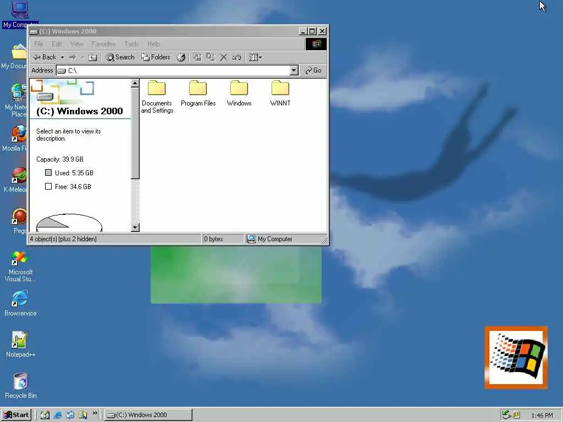
Task: Click the taskbar clock 1:46 PM
Action: click(542, 415)
